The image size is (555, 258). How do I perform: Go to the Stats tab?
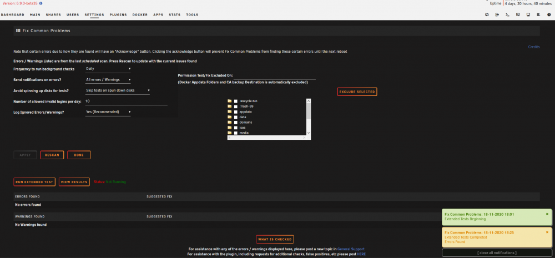(174, 15)
